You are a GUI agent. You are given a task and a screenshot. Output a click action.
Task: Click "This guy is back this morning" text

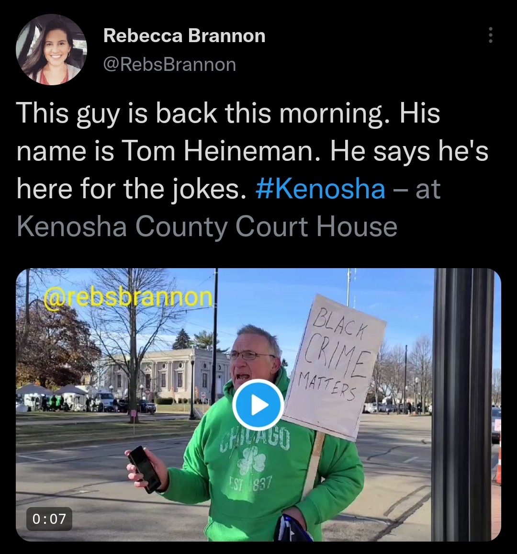(201, 113)
